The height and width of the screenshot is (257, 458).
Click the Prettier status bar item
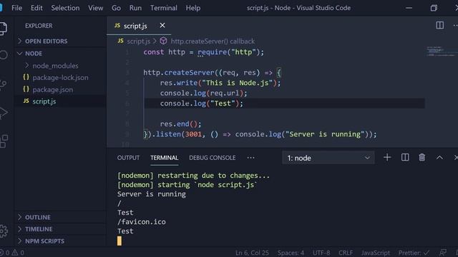(x=414, y=253)
